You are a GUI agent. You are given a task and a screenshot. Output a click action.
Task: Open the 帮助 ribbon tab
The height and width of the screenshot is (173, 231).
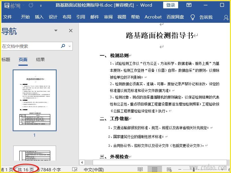point(135,17)
